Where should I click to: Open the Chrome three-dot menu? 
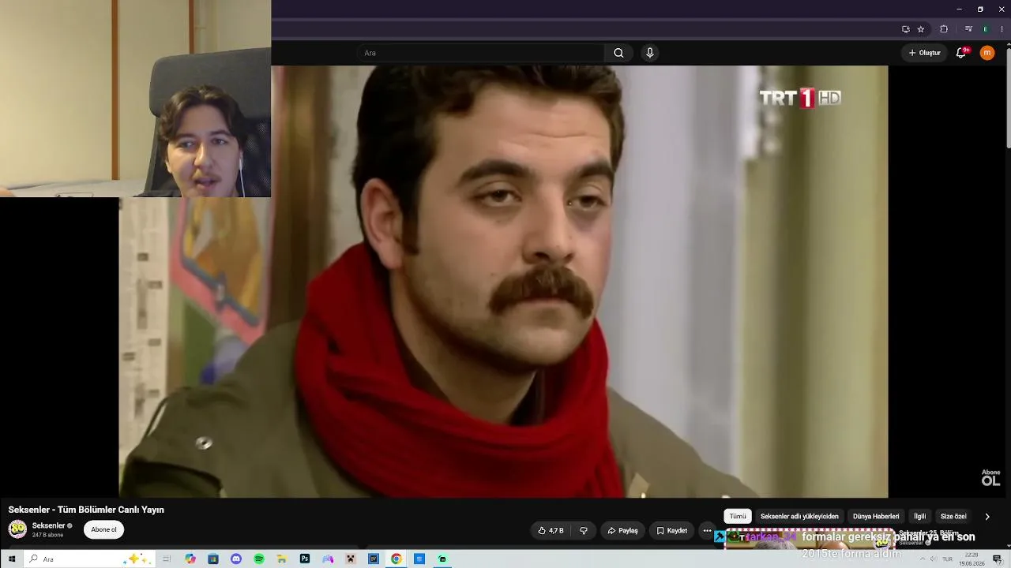tap(1002, 29)
